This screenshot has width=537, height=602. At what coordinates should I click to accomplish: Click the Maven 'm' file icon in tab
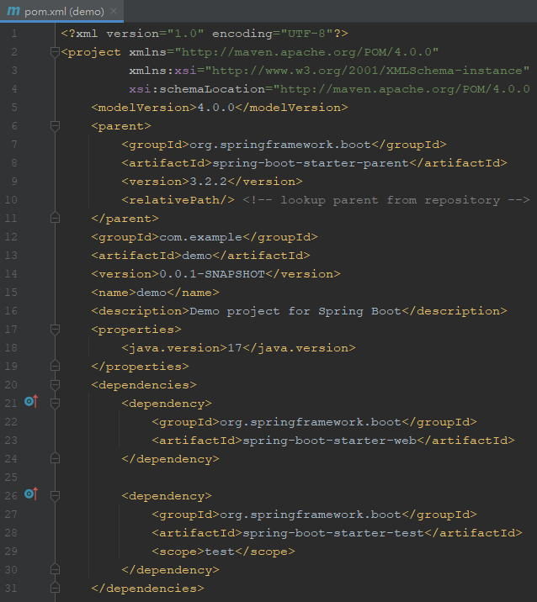tap(13, 11)
